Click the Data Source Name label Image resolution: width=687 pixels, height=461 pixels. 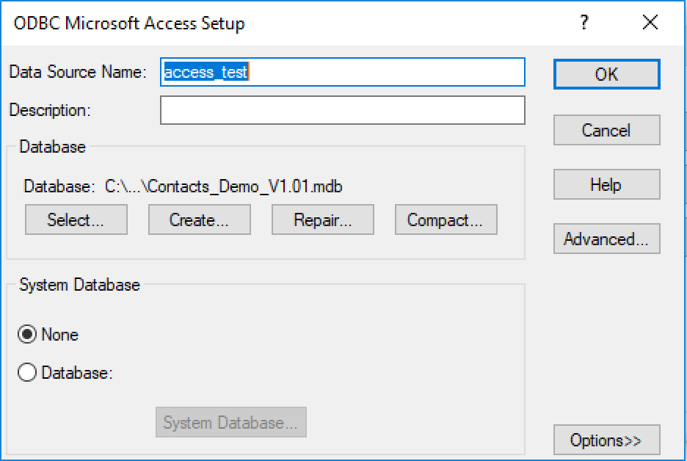coord(78,72)
